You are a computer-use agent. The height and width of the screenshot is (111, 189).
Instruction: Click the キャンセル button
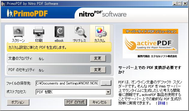click(x=100, y=102)
